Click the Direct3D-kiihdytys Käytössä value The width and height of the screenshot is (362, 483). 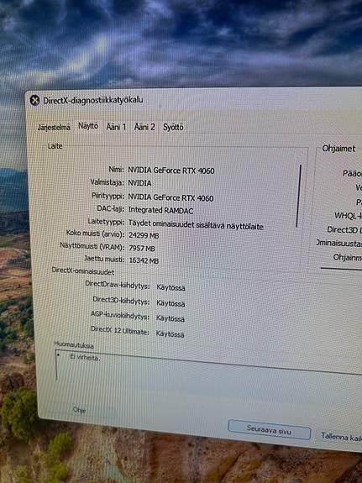171,303
